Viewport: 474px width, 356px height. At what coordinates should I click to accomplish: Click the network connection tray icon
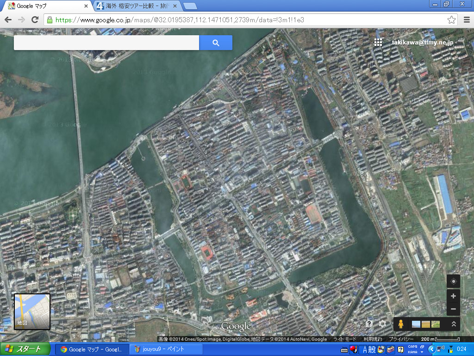pos(440,350)
